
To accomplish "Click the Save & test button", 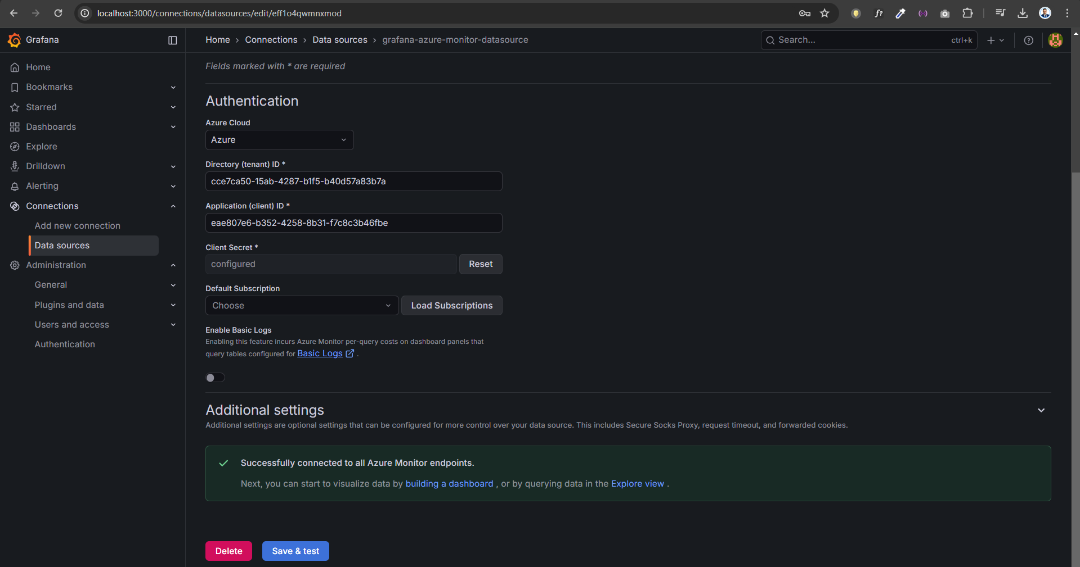I will [295, 551].
